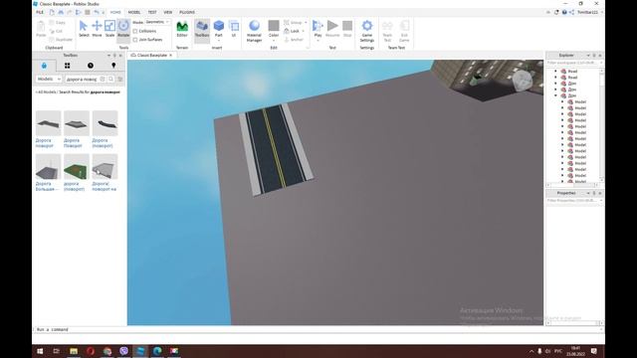Viewport: 637px width, 358px height.
Task: Click the All Models breadcrumb link
Action: [47, 92]
